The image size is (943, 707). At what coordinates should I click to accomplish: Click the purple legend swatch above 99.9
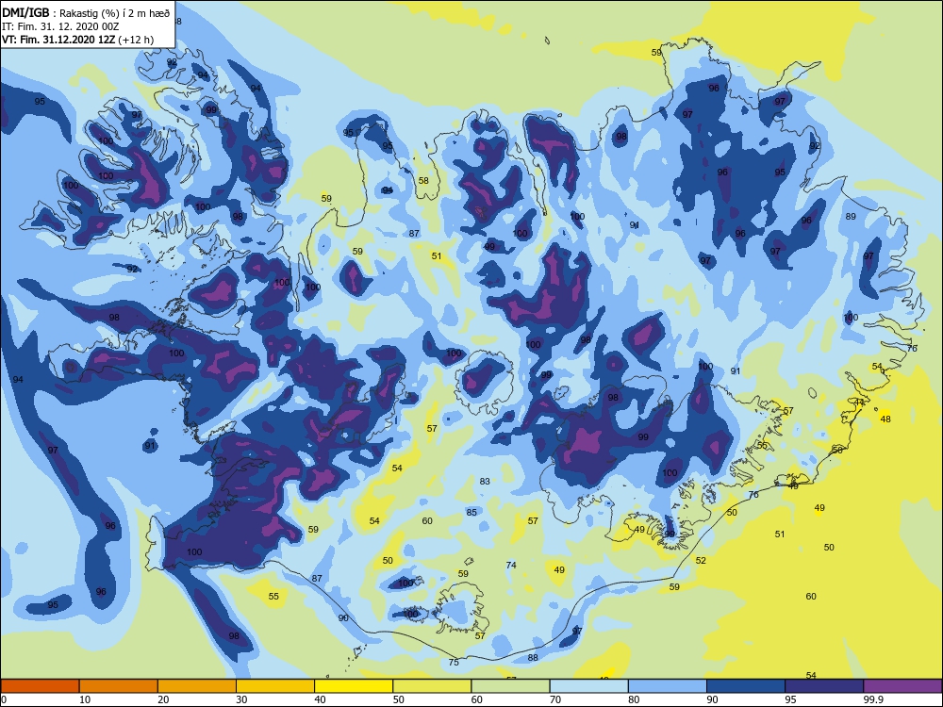tap(902, 686)
